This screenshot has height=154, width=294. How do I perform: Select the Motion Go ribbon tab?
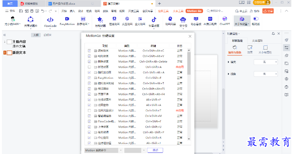(x=194, y=11)
